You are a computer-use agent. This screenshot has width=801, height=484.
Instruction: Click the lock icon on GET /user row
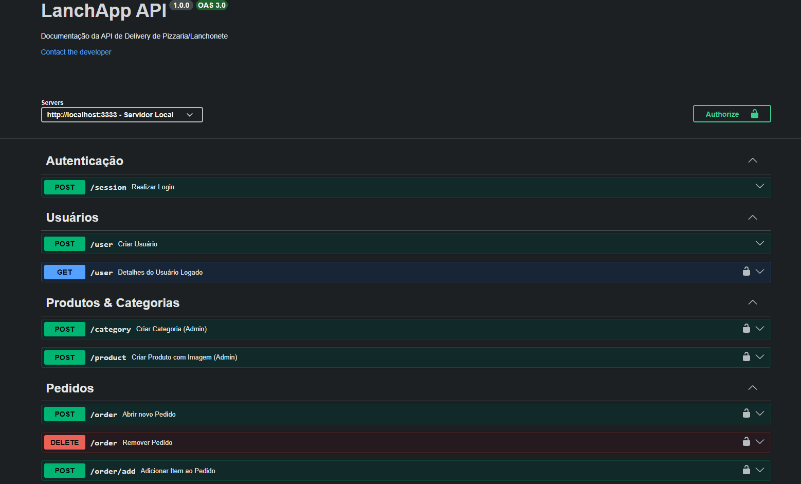coord(746,272)
